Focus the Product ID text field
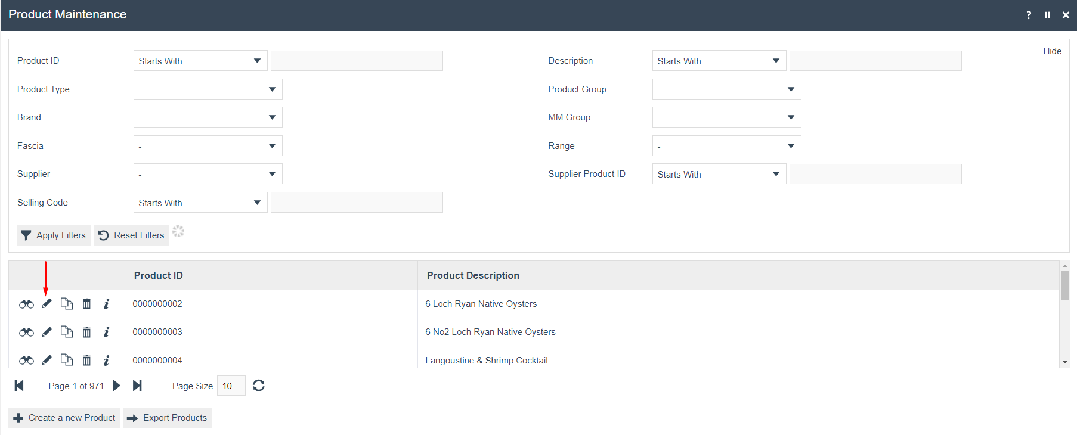 point(357,61)
